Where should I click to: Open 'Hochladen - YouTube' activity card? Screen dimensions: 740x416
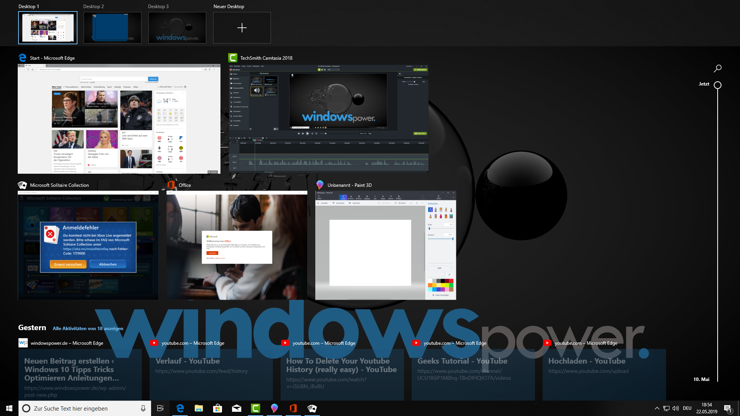(604, 375)
